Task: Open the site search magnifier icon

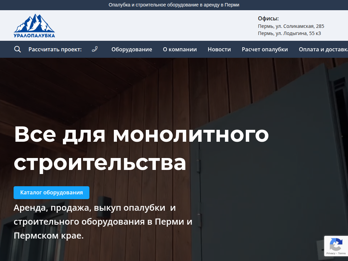Action: pyautogui.click(x=17, y=49)
